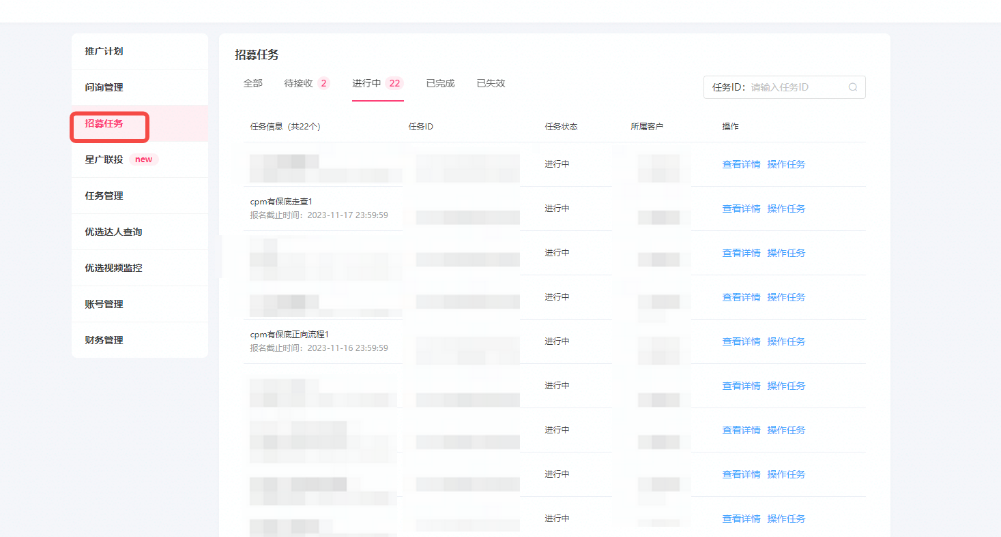Click 操作任务 in the first task row
The image size is (1001, 537).
coord(786,164)
